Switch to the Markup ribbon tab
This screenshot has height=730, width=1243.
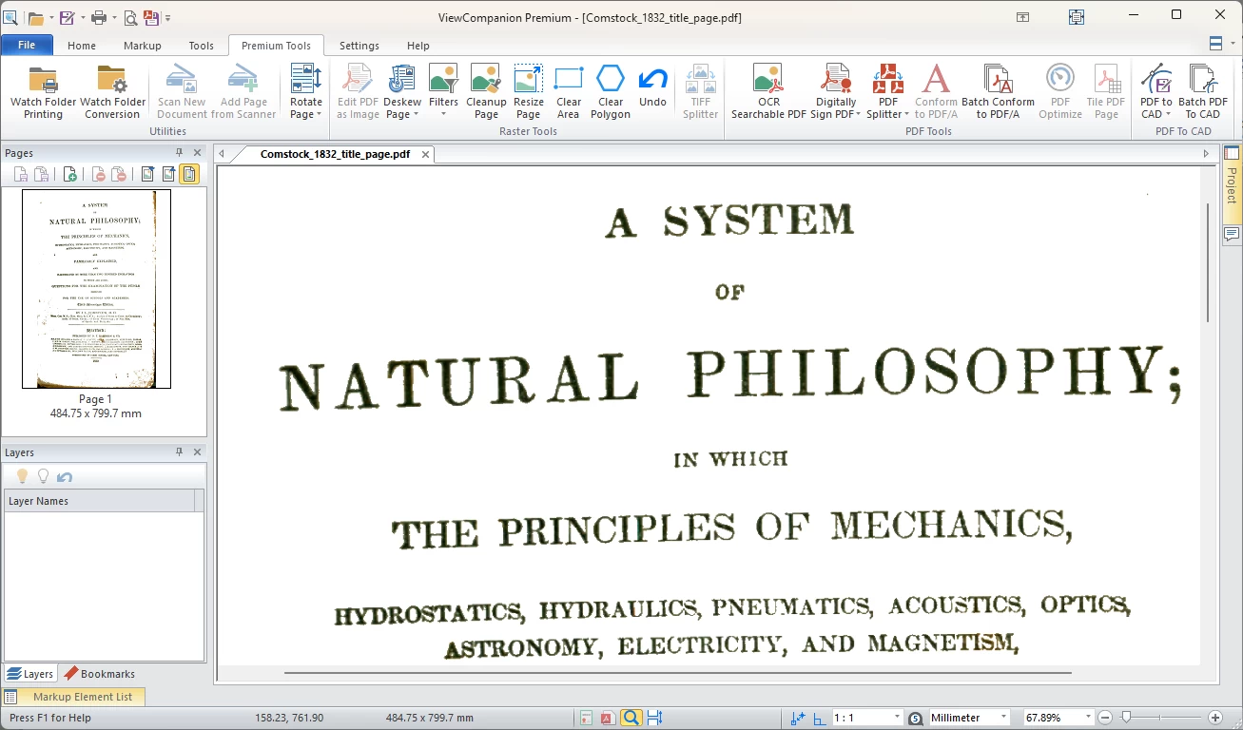(142, 46)
